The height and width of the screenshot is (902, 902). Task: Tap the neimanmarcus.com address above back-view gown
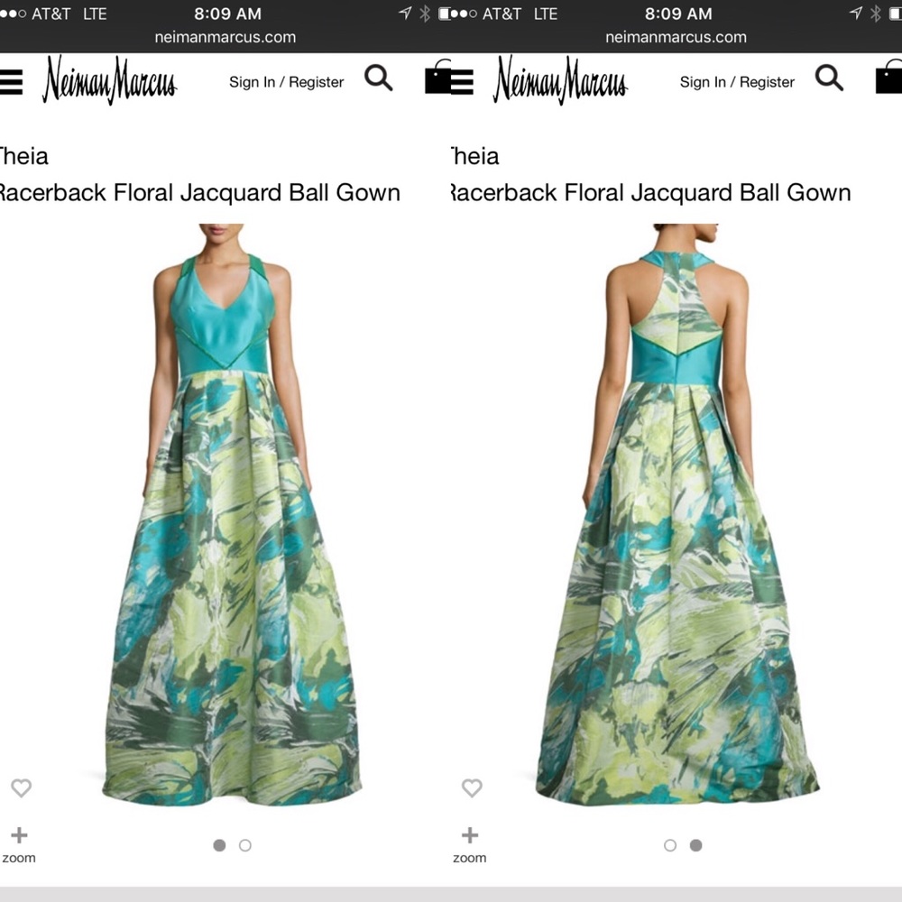click(676, 37)
